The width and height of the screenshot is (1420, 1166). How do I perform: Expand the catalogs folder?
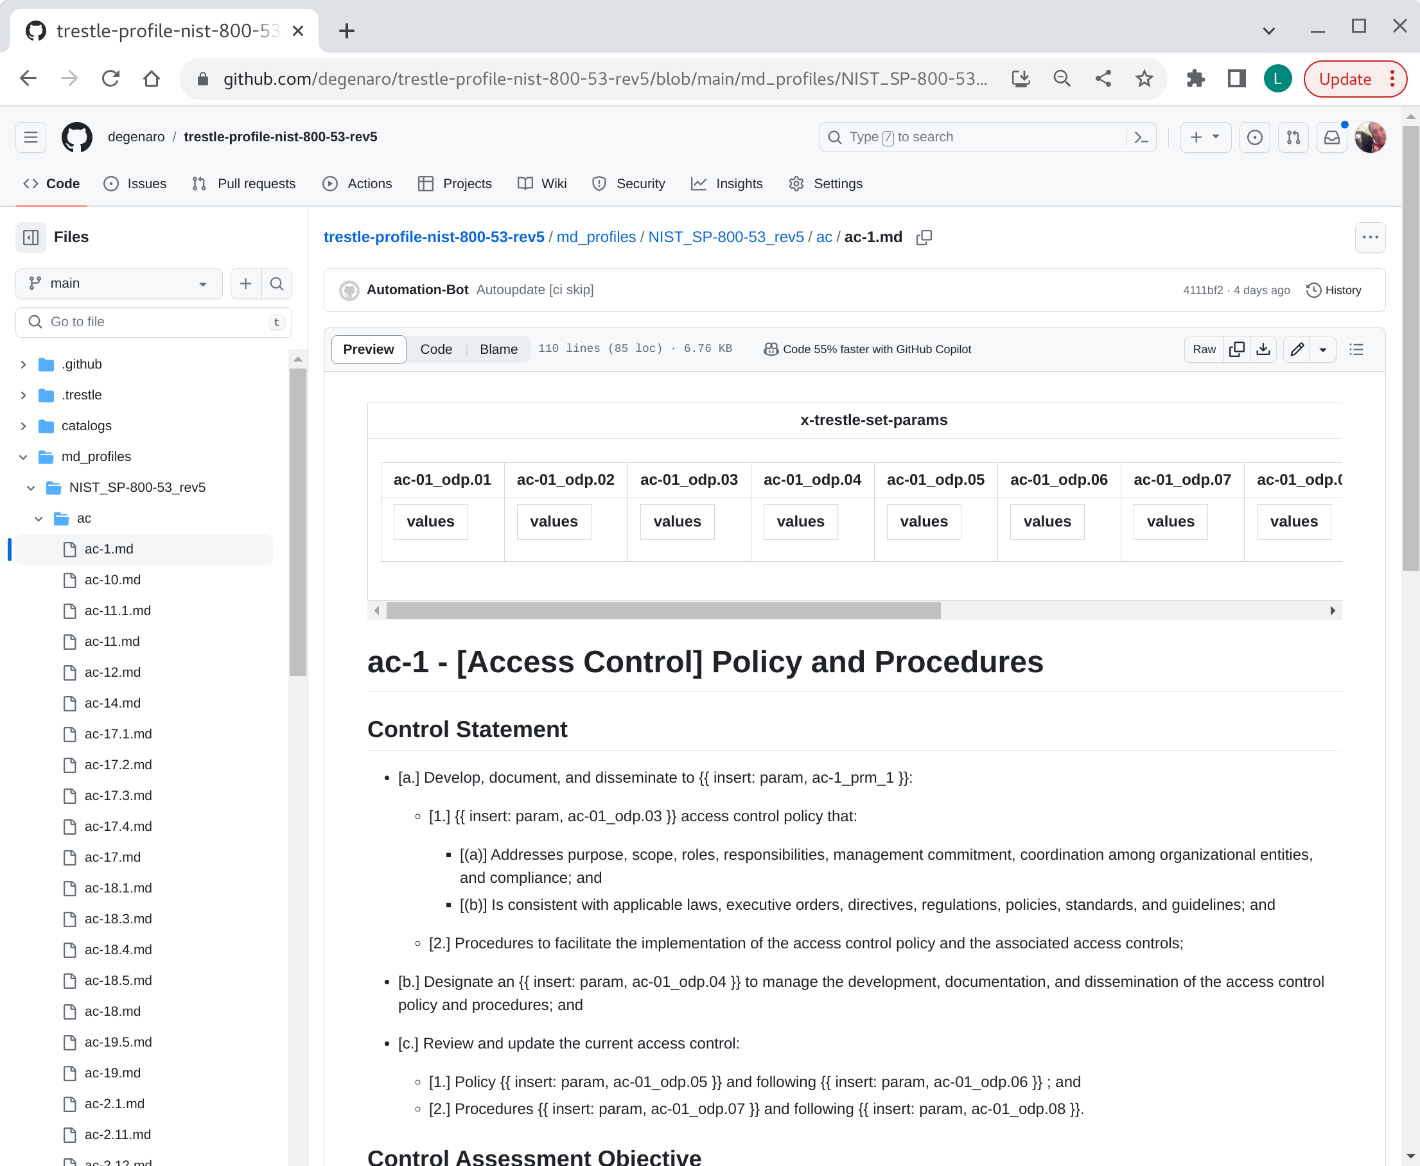pos(24,426)
